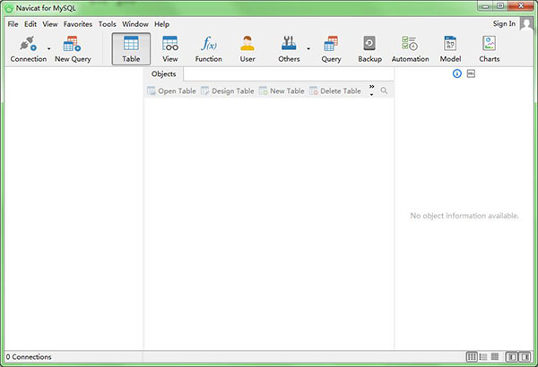Switch to the detail view
Viewport: 538px width, 367px height.
(x=495, y=357)
